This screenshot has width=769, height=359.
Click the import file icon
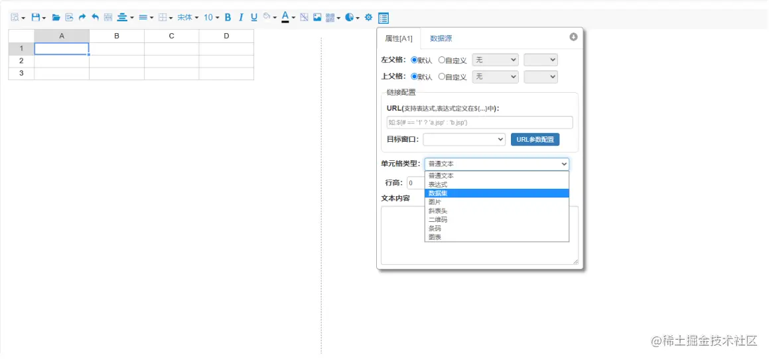(x=69, y=17)
